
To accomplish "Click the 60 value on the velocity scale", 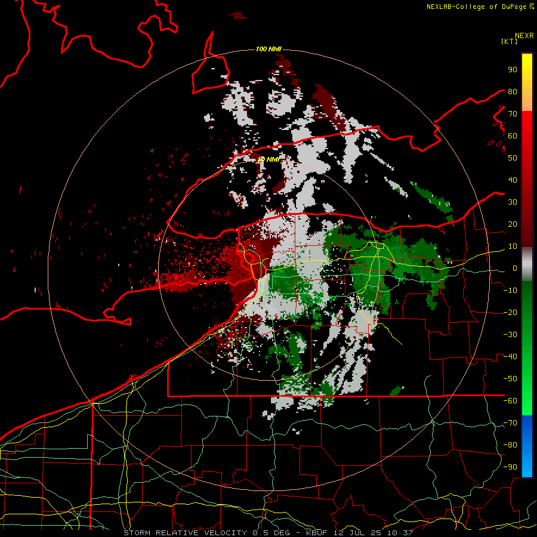I will (513, 135).
